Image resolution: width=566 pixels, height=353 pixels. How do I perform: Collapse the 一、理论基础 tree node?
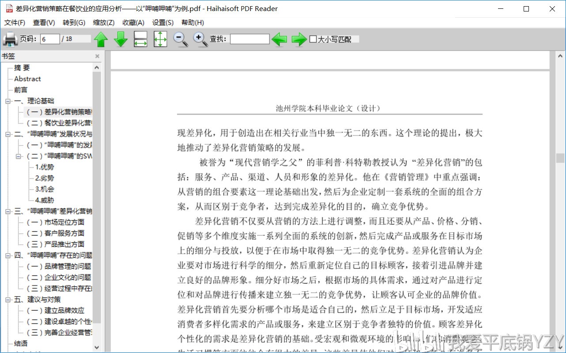(x=8, y=101)
